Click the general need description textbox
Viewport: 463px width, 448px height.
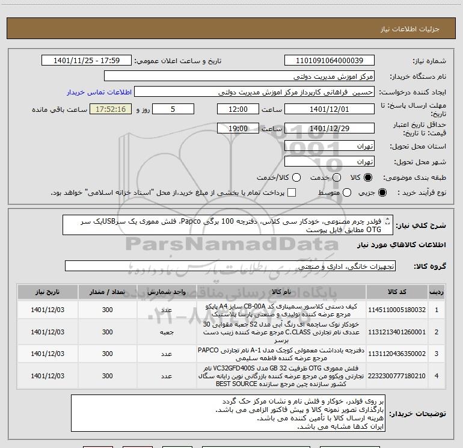pyautogui.click(x=228, y=226)
